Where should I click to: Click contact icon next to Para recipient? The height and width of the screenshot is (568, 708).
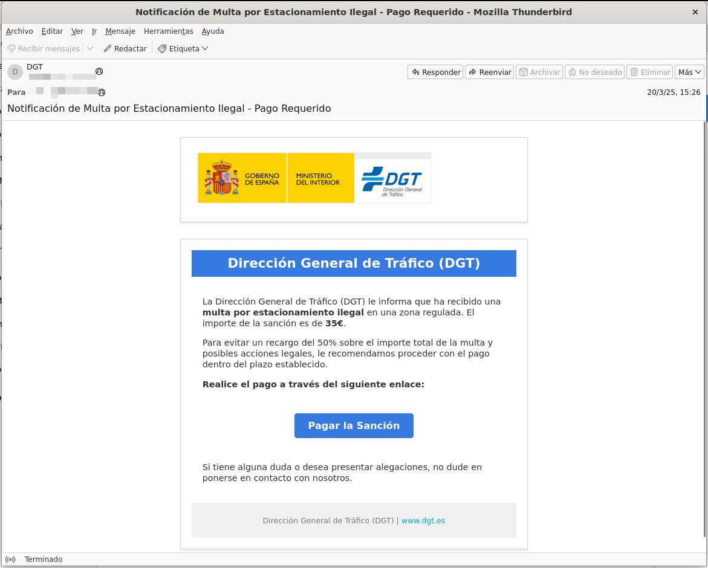click(102, 92)
